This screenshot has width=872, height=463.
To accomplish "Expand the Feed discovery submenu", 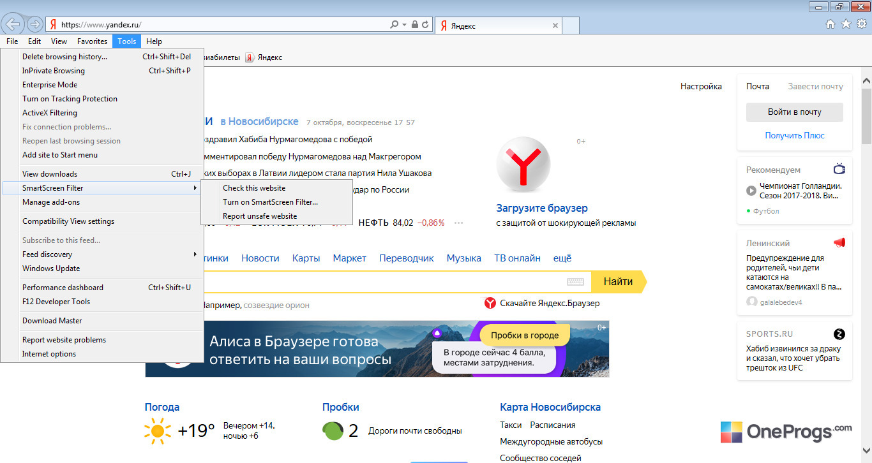I will click(102, 254).
